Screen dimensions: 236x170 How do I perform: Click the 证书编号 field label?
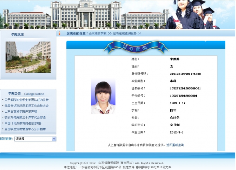point(138,88)
